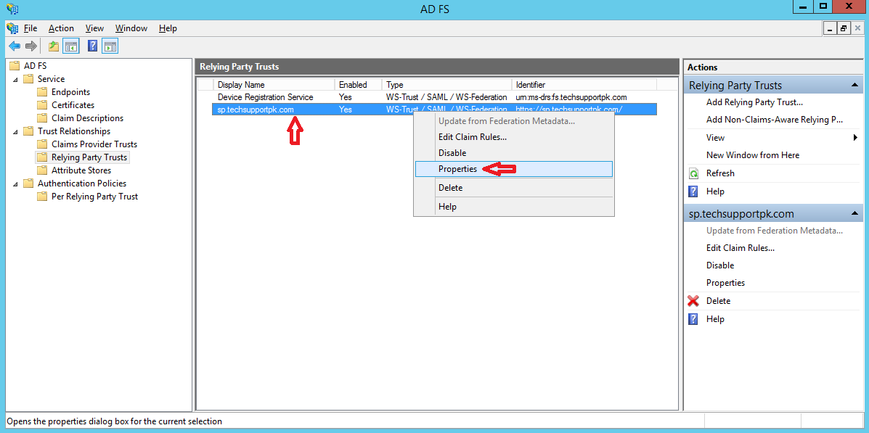
Task: Click the red X Delete icon
Action: click(x=693, y=301)
